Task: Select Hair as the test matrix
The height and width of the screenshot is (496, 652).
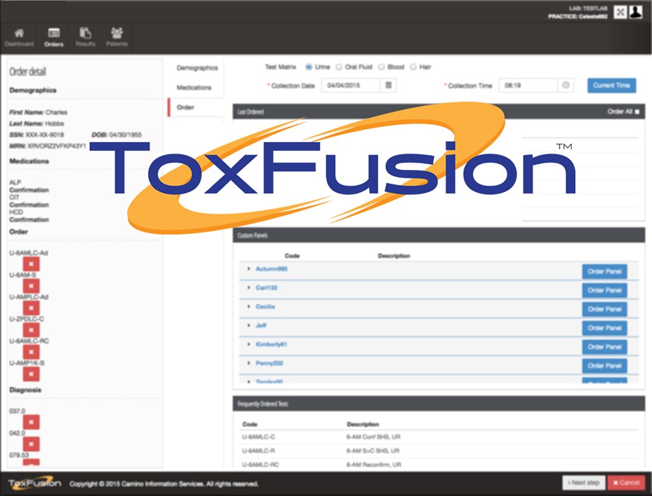Action: [x=413, y=67]
